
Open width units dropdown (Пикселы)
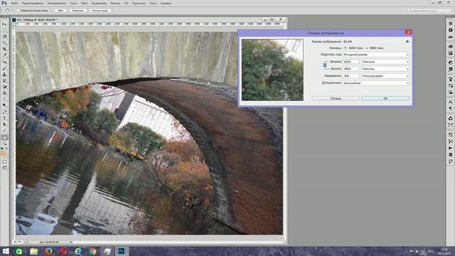tap(385, 62)
